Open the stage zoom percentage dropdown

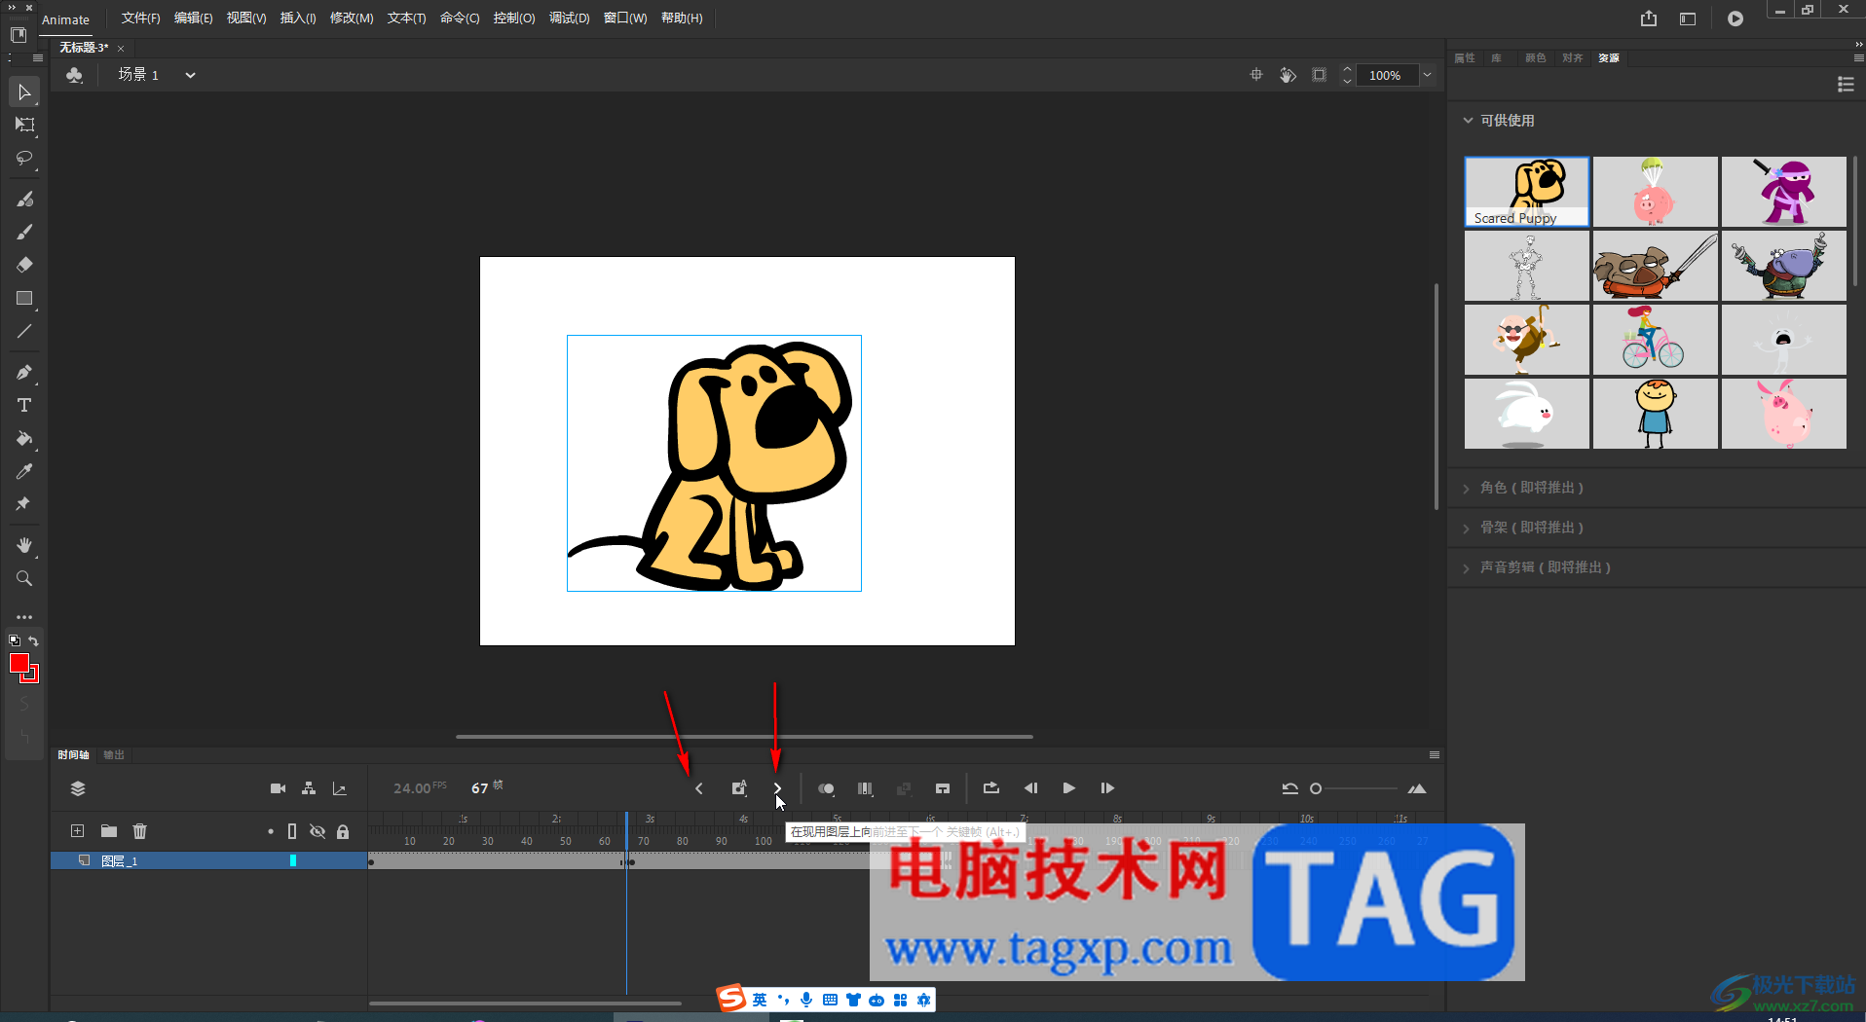(x=1428, y=75)
